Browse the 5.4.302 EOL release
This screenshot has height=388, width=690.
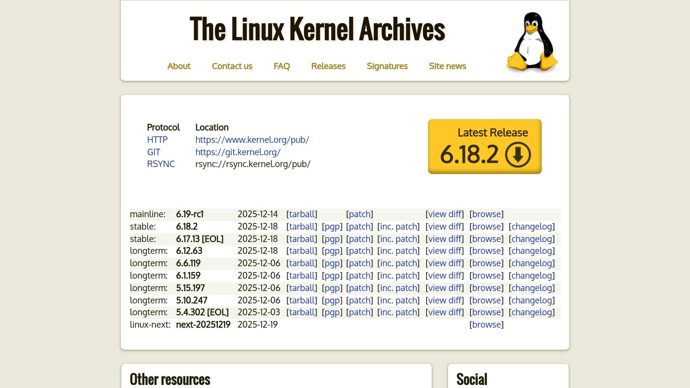[x=486, y=312]
